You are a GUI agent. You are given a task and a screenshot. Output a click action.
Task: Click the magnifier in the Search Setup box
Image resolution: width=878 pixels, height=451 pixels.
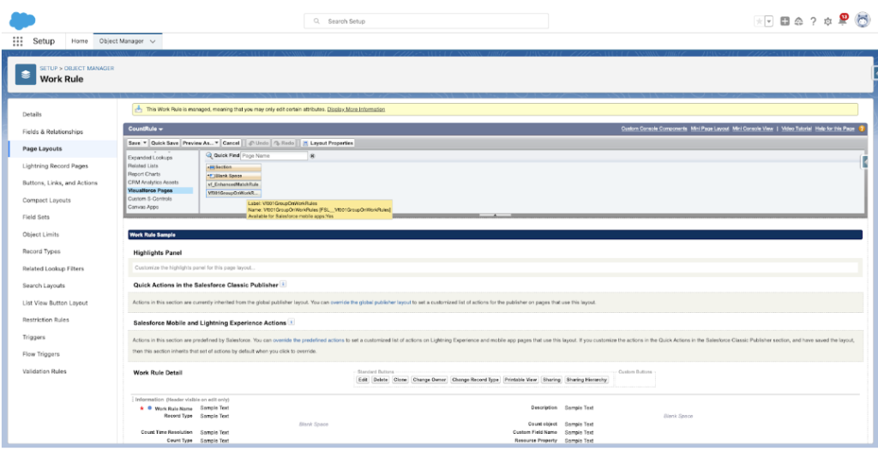click(317, 21)
